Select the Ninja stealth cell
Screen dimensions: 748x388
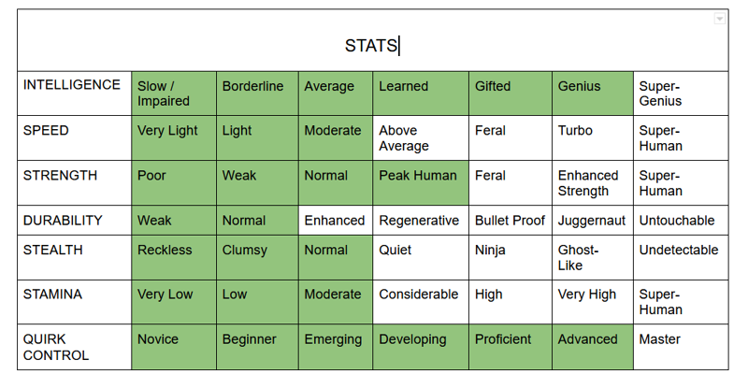click(x=510, y=257)
